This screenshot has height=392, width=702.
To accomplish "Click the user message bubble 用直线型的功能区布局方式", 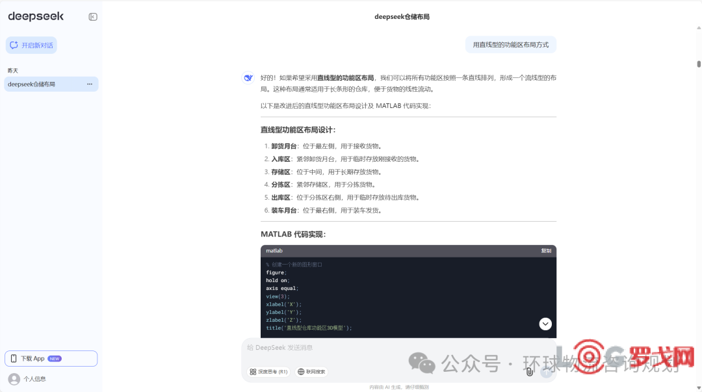I will tap(510, 45).
